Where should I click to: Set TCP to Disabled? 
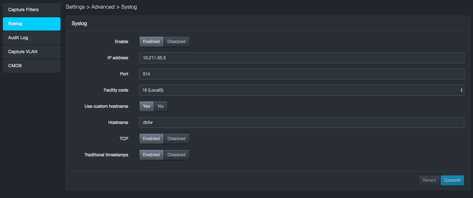coord(177,139)
